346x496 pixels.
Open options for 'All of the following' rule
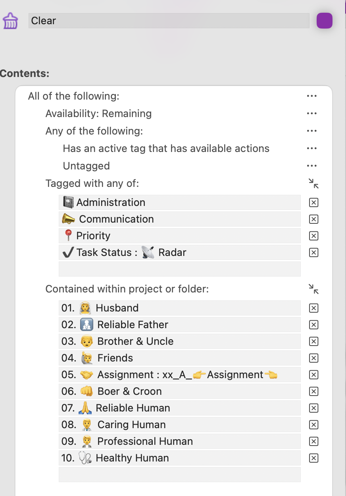pyautogui.click(x=312, y=96)
